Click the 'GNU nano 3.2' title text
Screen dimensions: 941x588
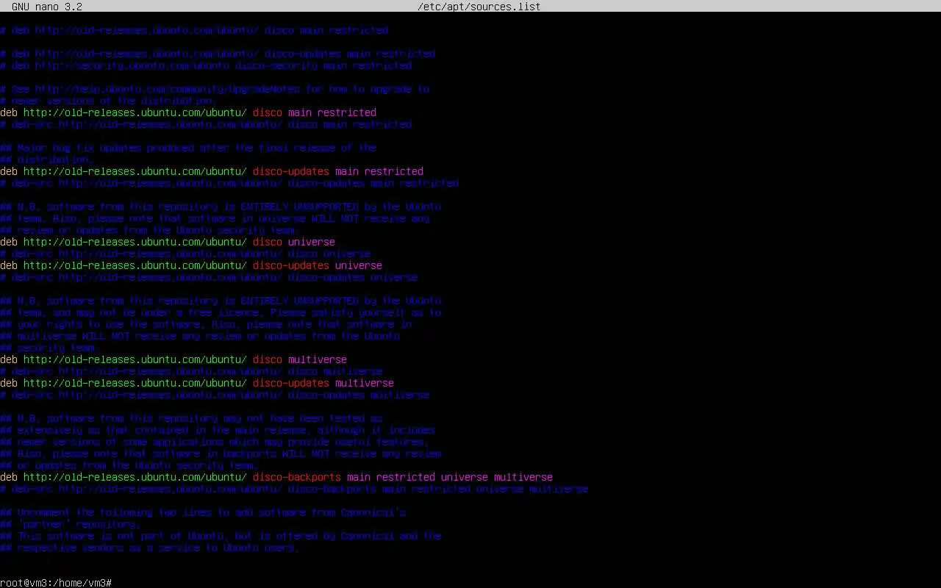(47, 7)
